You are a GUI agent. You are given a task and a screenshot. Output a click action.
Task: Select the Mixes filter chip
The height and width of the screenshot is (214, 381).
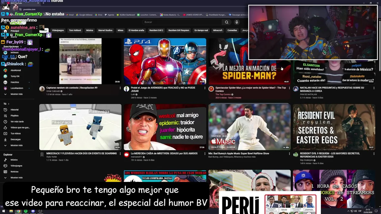[121, 30]
